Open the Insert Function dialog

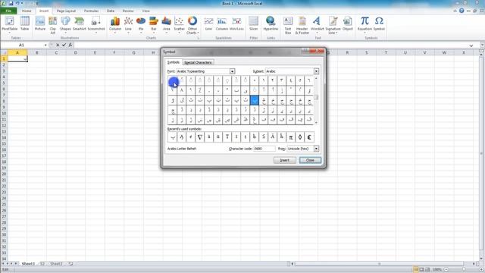click(70, 45)
